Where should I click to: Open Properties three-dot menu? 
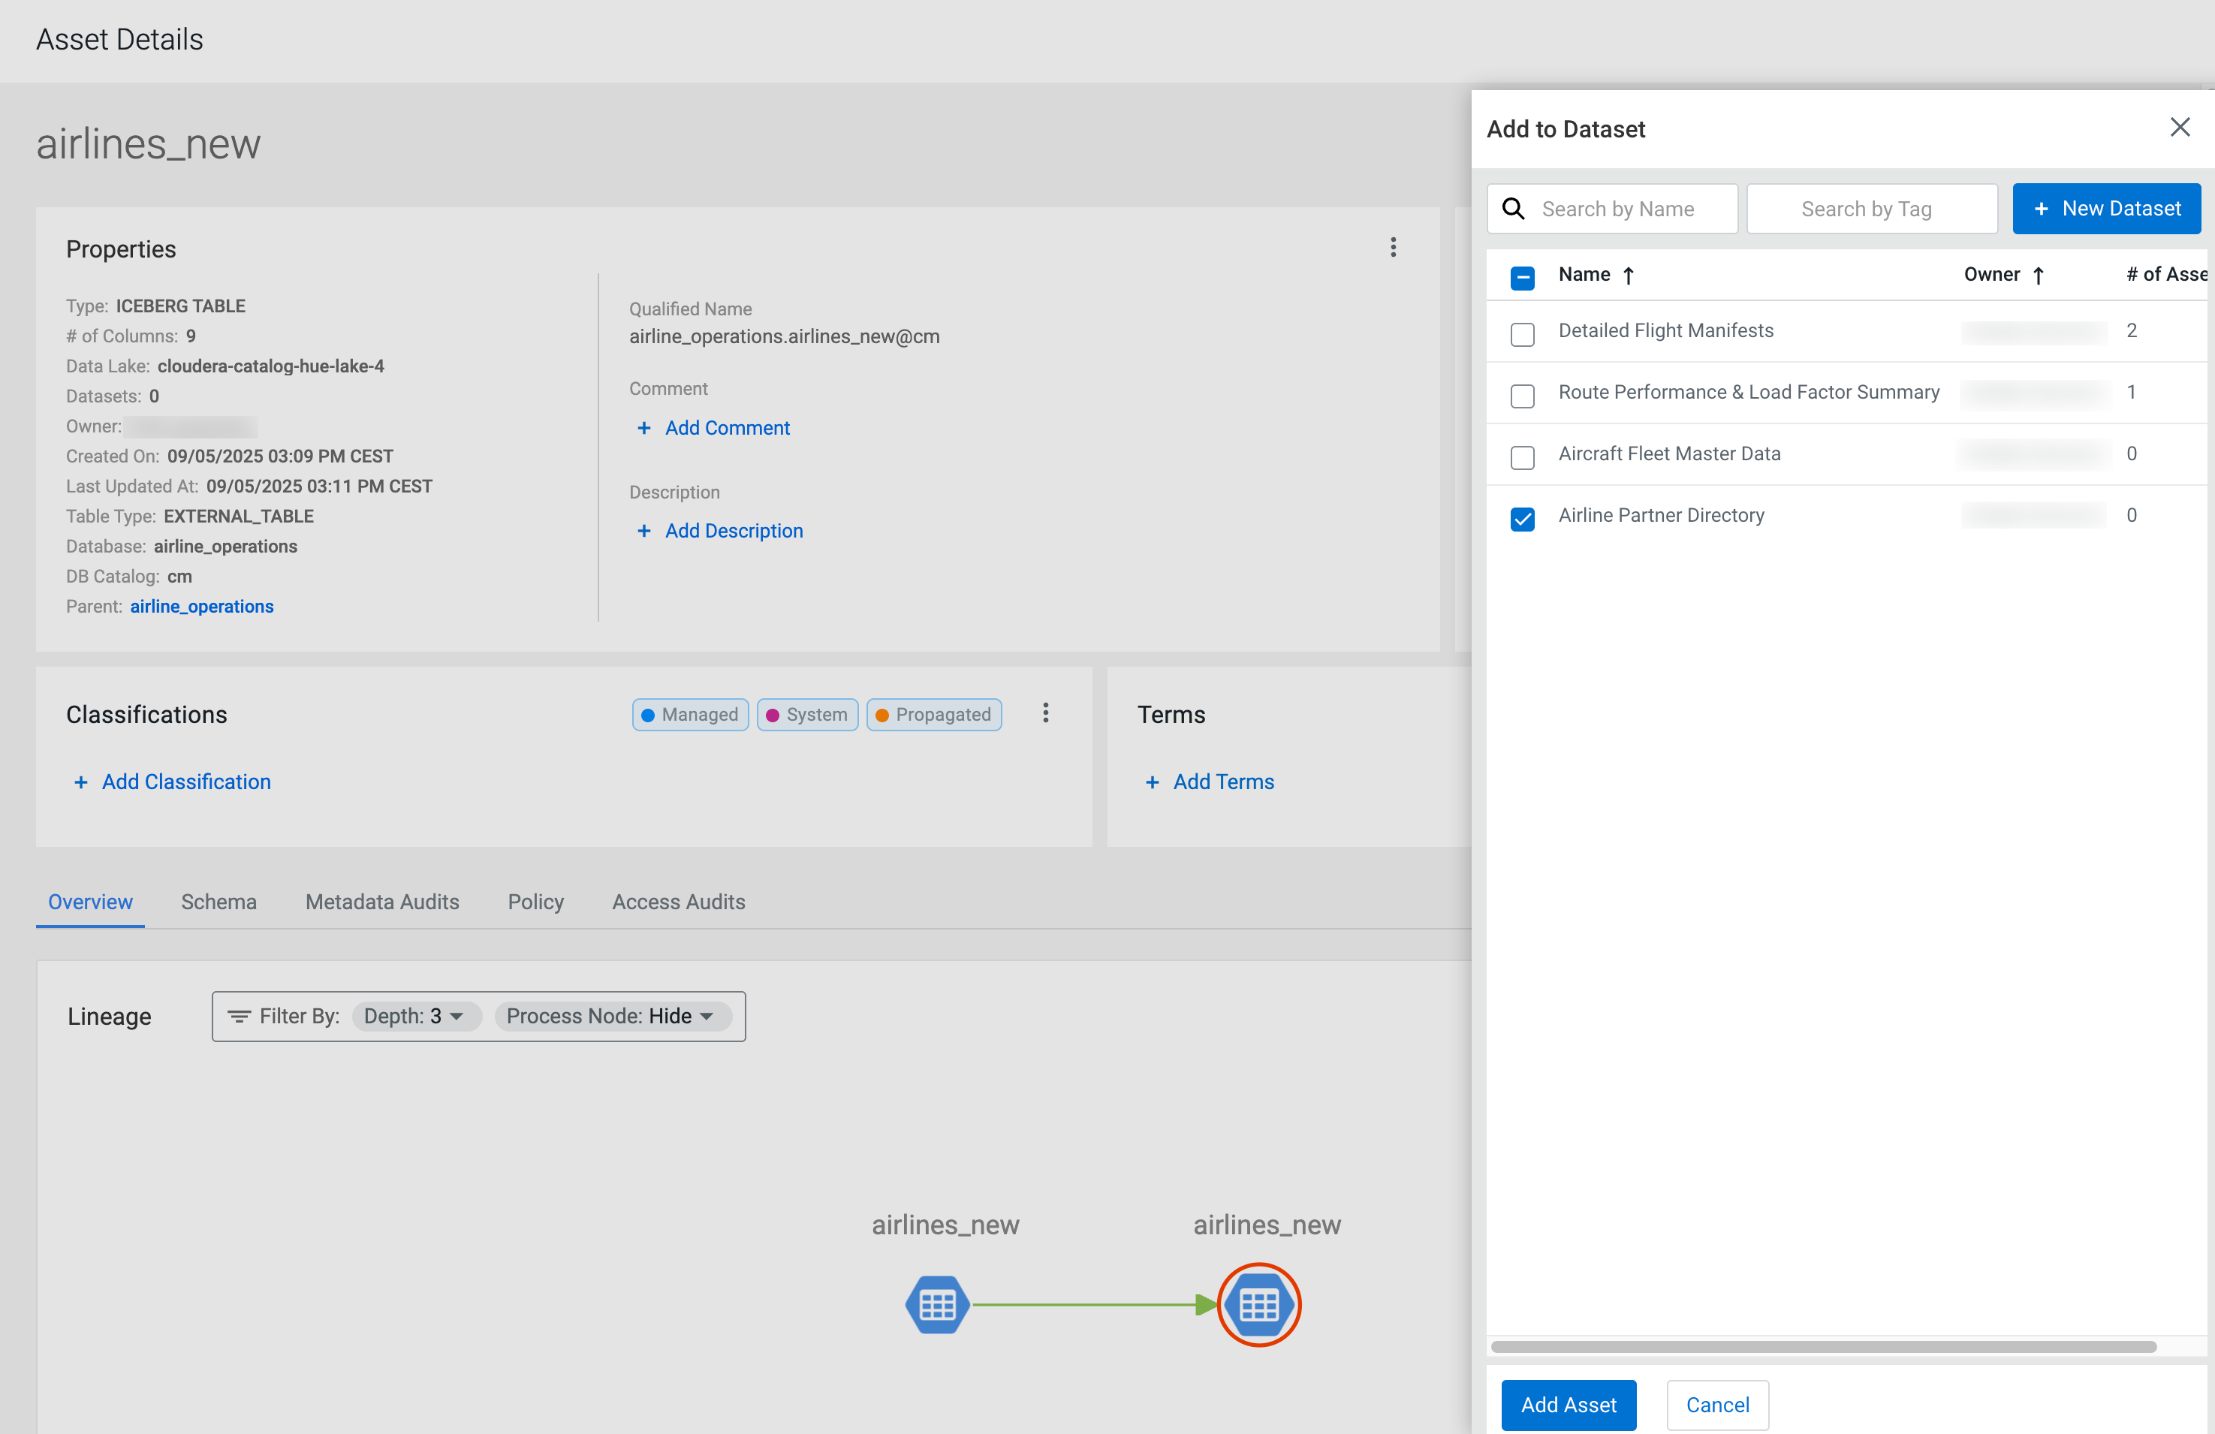pos(1392,248)
